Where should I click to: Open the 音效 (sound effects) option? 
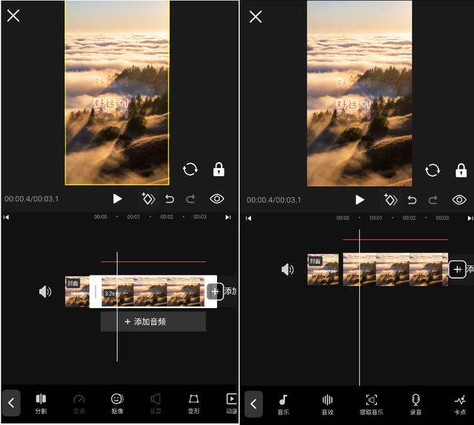click(327, 404)
